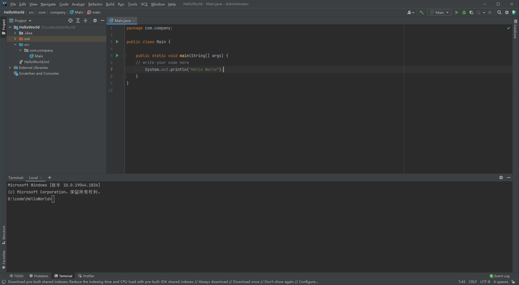
Task: Select HelloWorld.iml file in tree
Action: tap(37, 62)
